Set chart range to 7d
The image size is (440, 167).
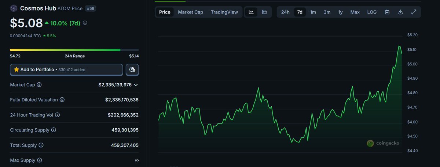pyautogui.click(x=300, y=12)
